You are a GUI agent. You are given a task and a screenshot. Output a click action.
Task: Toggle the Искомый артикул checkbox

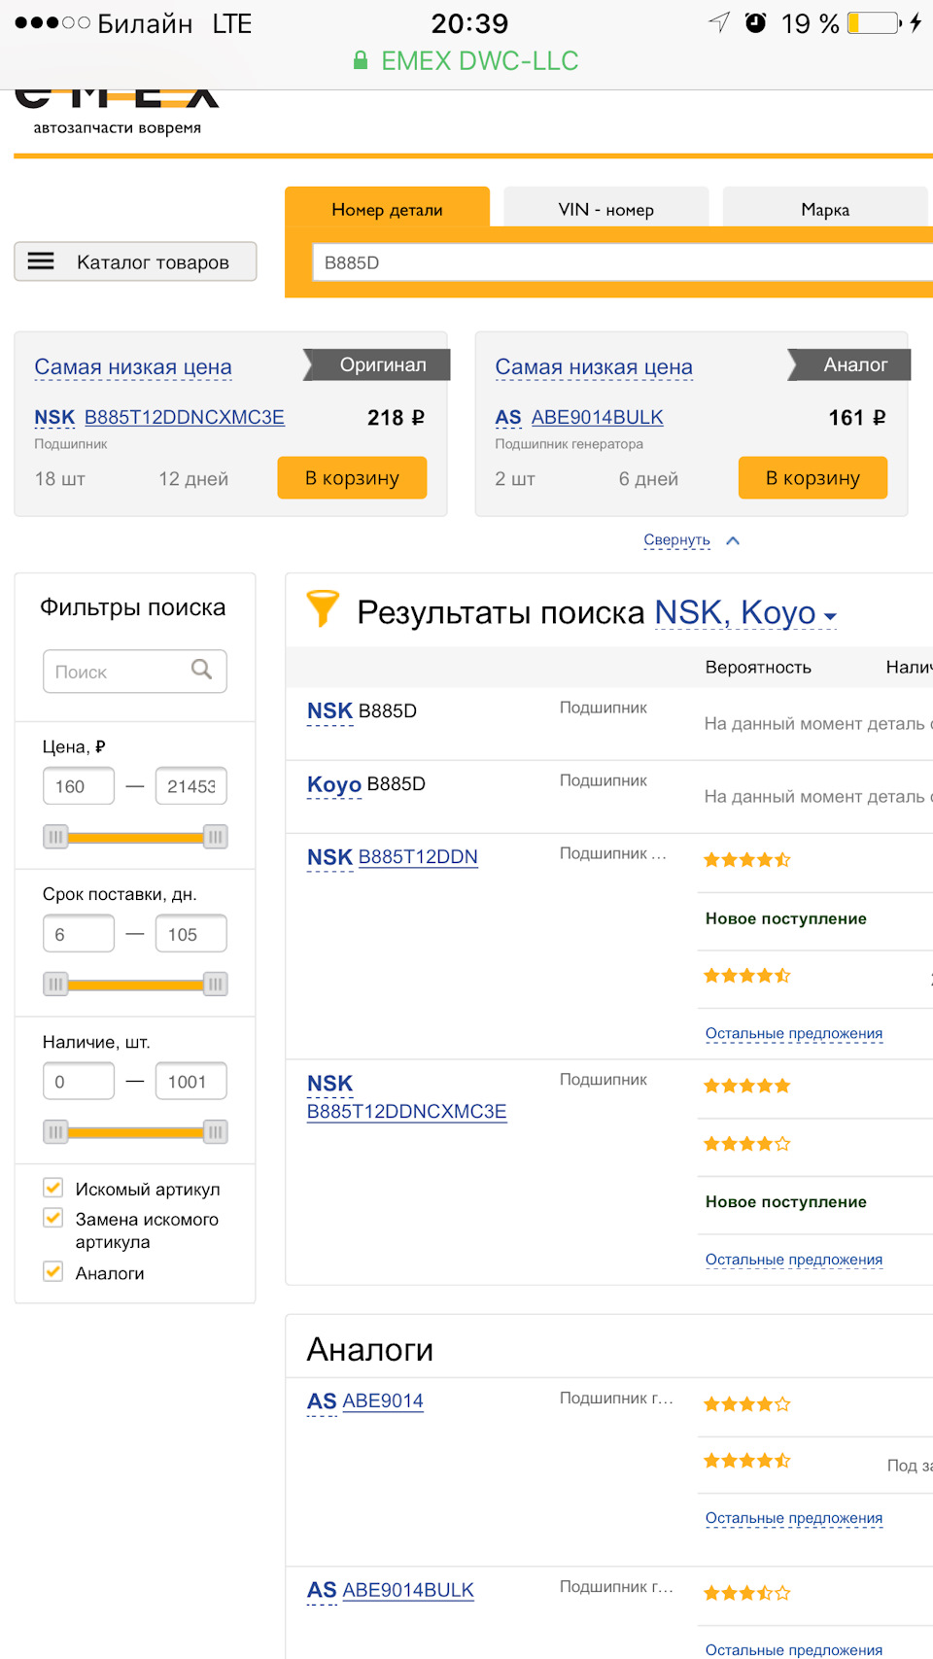click(x=53, y=1188)
